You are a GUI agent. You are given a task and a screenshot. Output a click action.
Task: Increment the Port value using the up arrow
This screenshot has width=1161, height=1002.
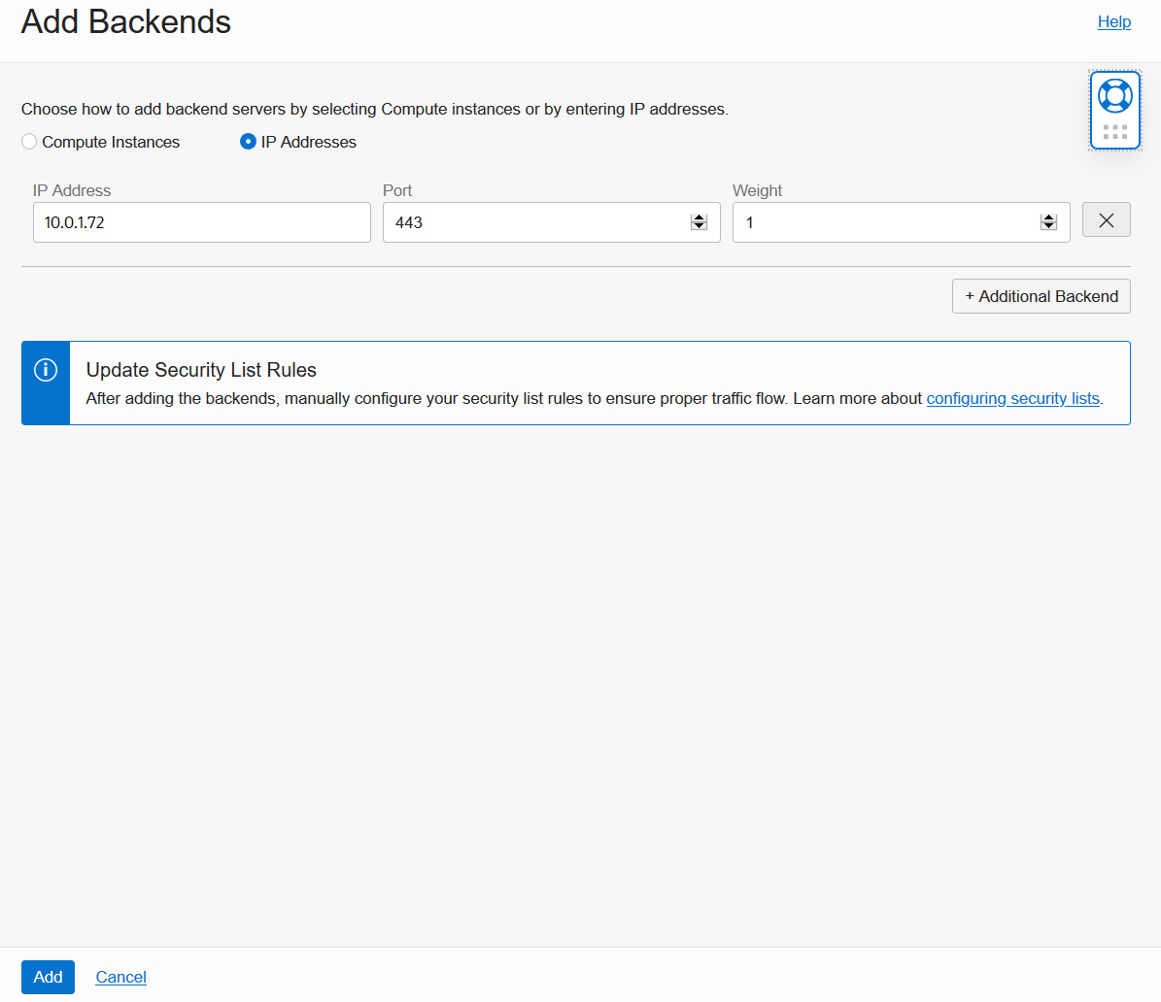pos(699,217)
